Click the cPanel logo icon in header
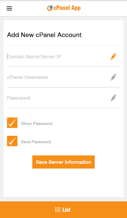 point(49,8)
